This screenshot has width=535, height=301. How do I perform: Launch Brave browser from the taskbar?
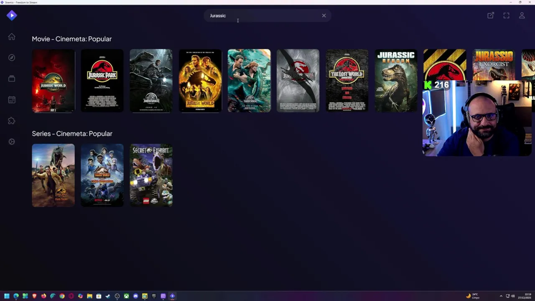pos(34,296)
